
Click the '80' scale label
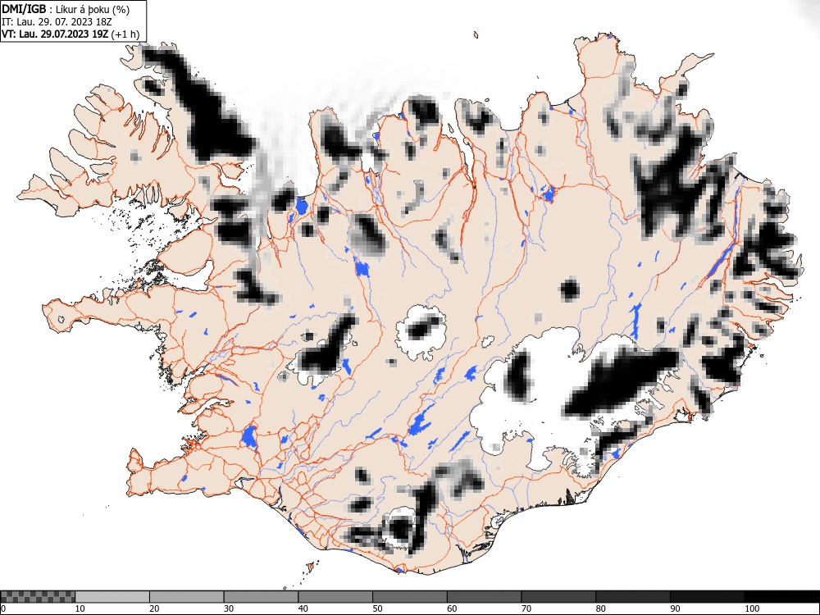click(x=600, y=608)
